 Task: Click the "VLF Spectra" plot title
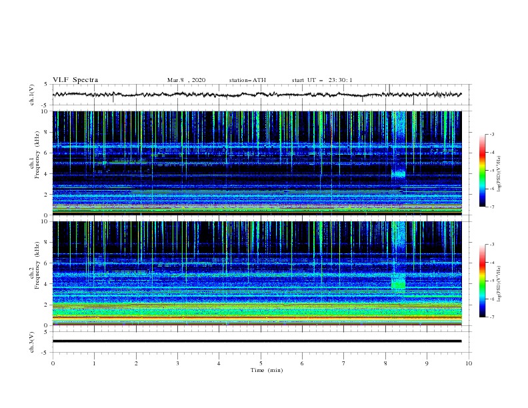click(75, 80)
